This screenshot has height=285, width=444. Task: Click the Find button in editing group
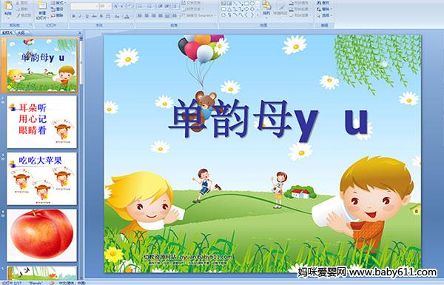(x=323, y=3)
